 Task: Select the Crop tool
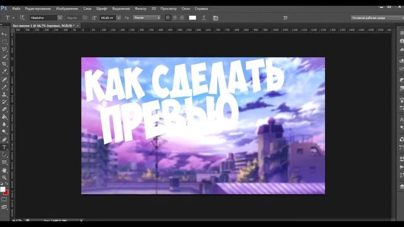(4, 64)
